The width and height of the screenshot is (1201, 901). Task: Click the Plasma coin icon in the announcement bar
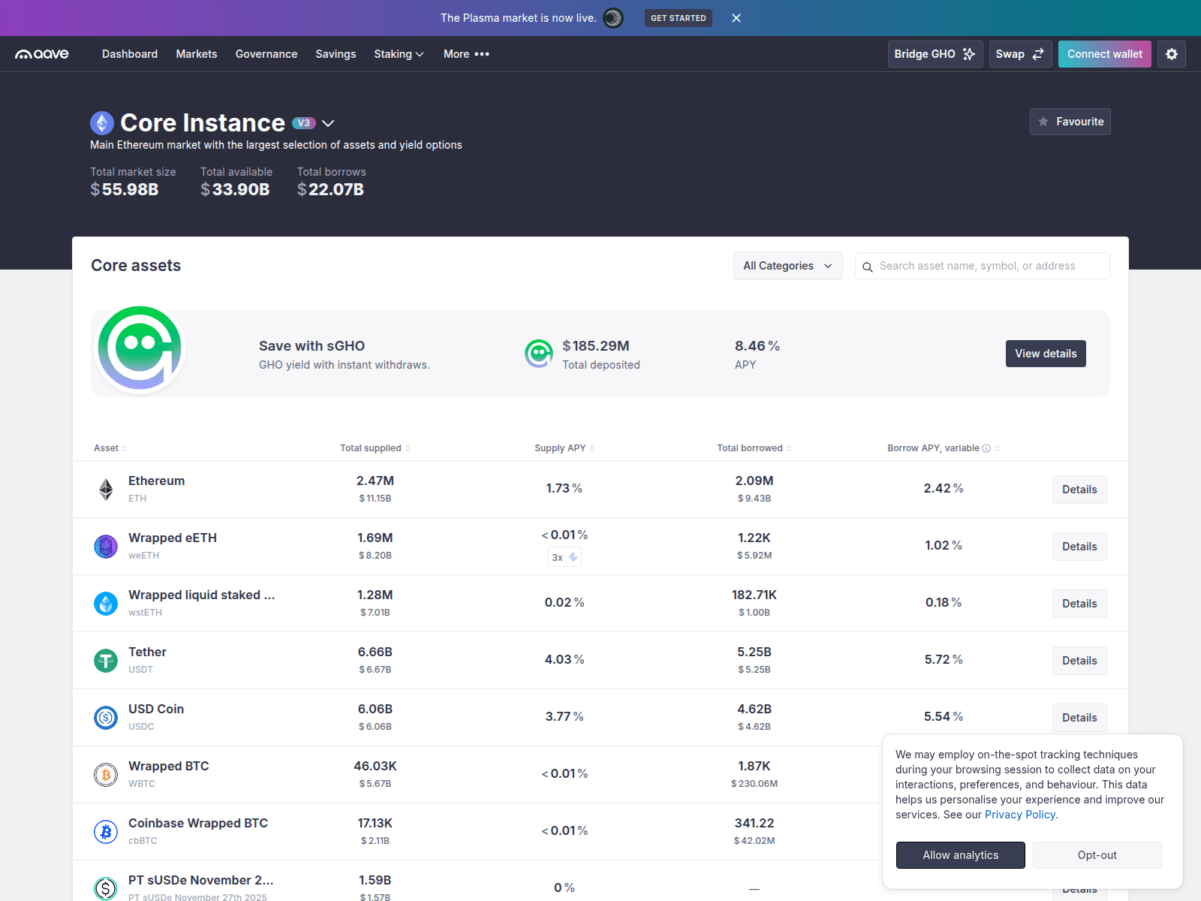[613, 17]
